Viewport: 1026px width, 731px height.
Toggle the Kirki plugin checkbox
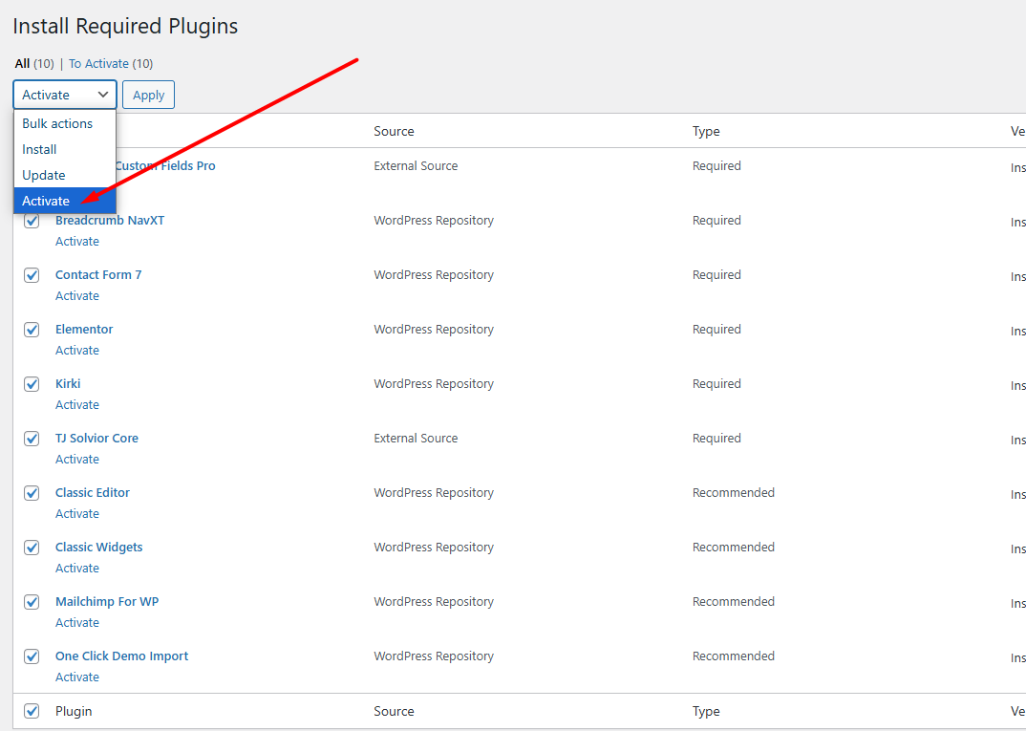(x=32, y=384)
